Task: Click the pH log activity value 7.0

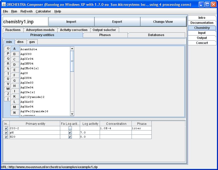Action: click(x=90, y=132)
